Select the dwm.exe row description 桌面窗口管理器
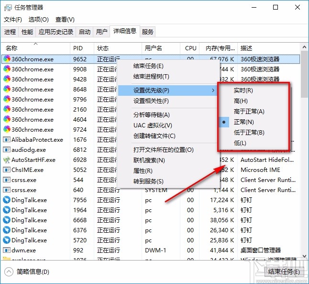 pyautogui.click(x=261, y=250)
